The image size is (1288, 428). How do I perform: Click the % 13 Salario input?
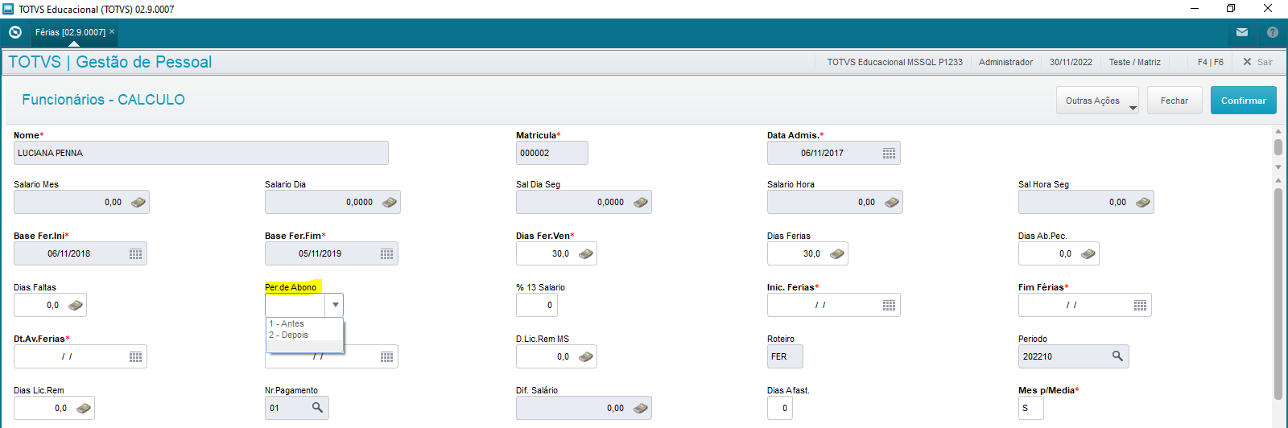[x=537, y=305]
